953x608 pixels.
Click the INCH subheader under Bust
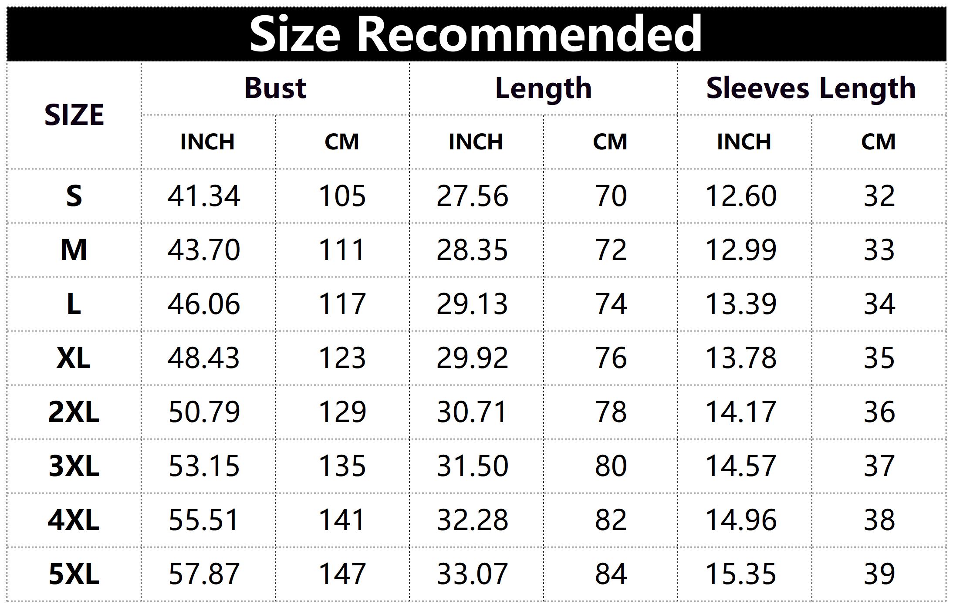point(208,142)
